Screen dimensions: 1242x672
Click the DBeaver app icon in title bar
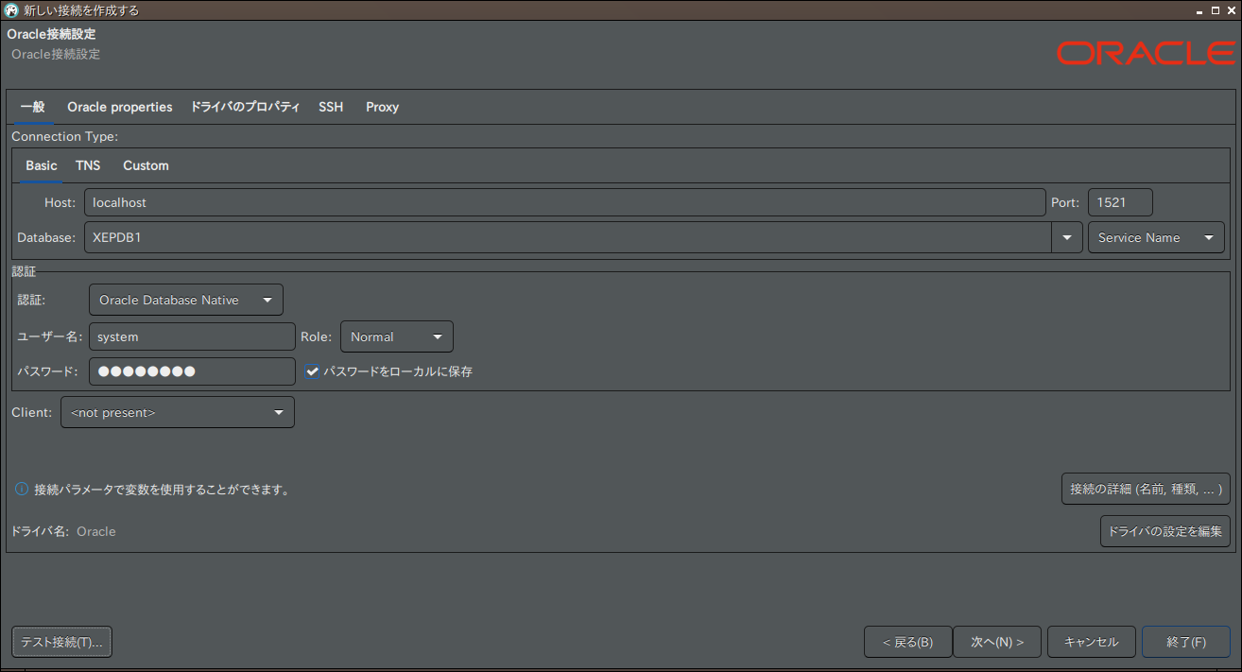pyautogui.click(x=11, y=10)
